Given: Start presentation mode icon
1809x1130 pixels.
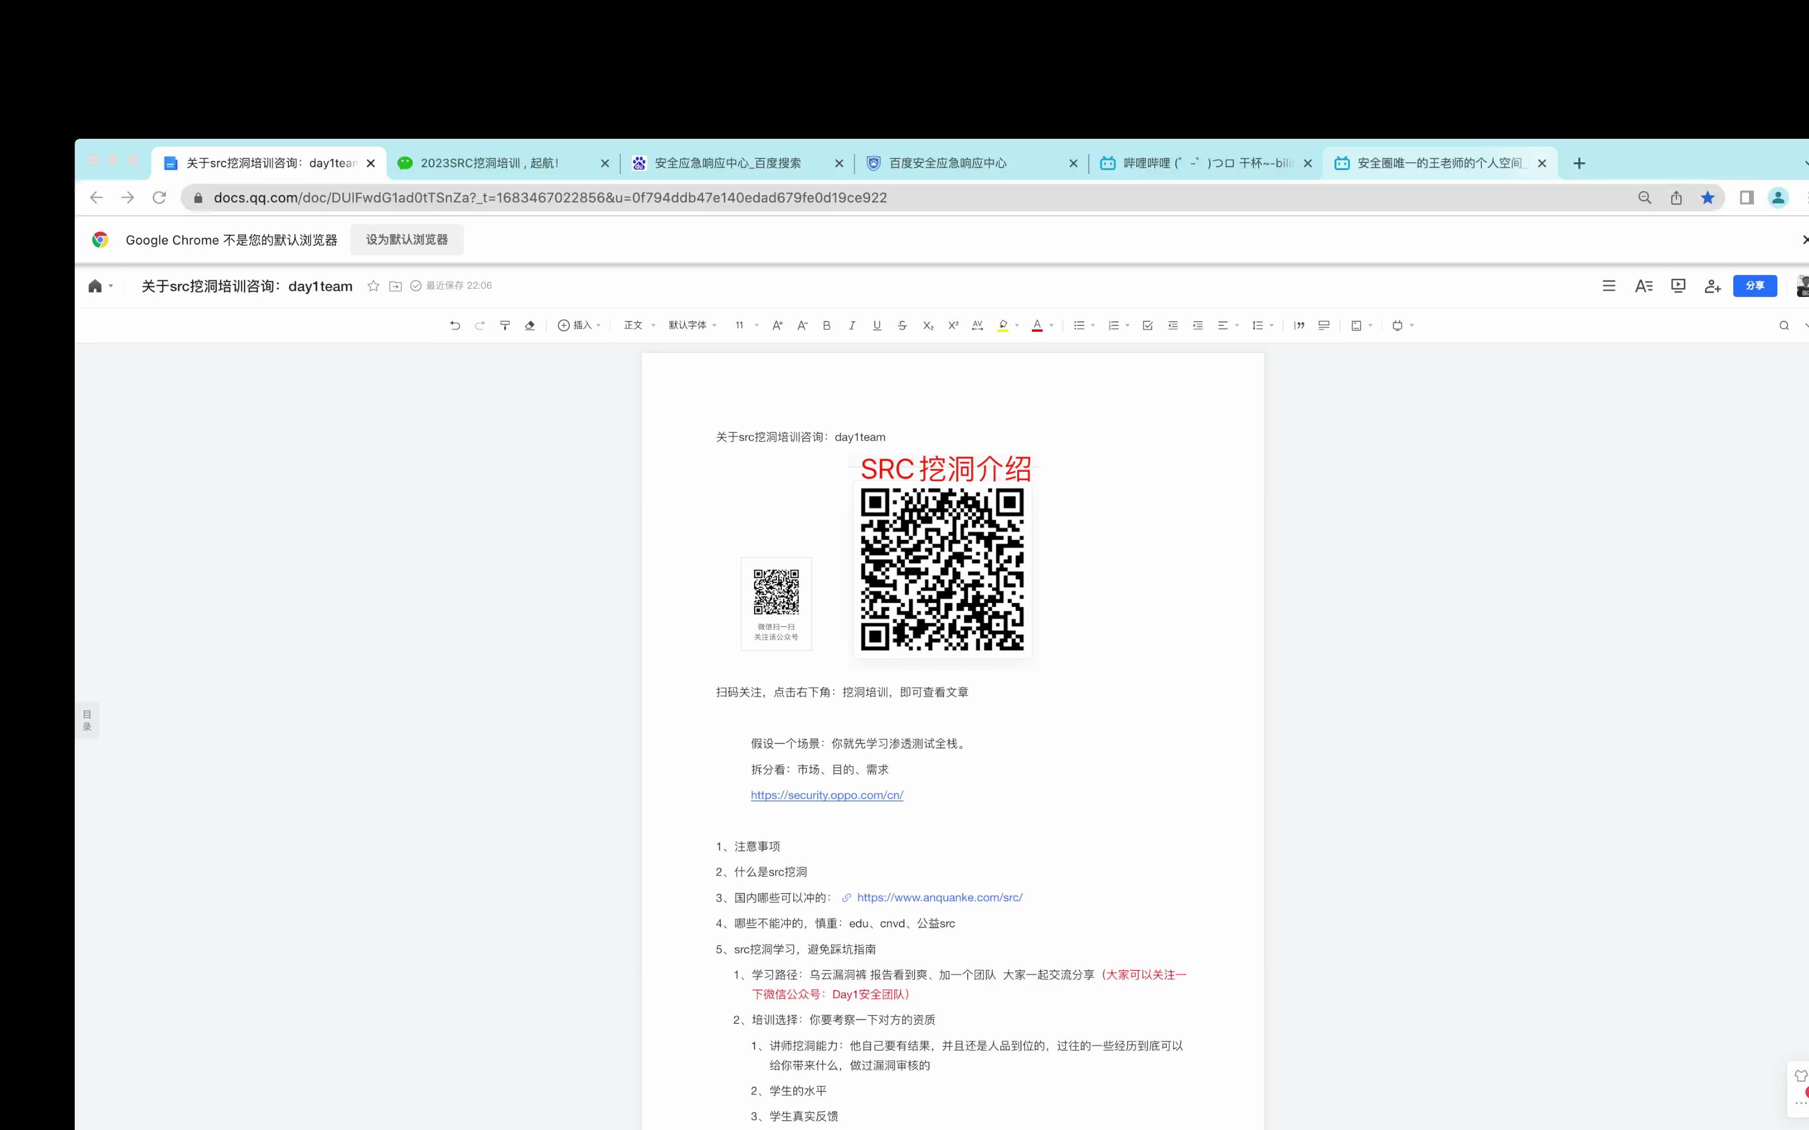Looking at the screenshot, I should [x=1678, y=285].
